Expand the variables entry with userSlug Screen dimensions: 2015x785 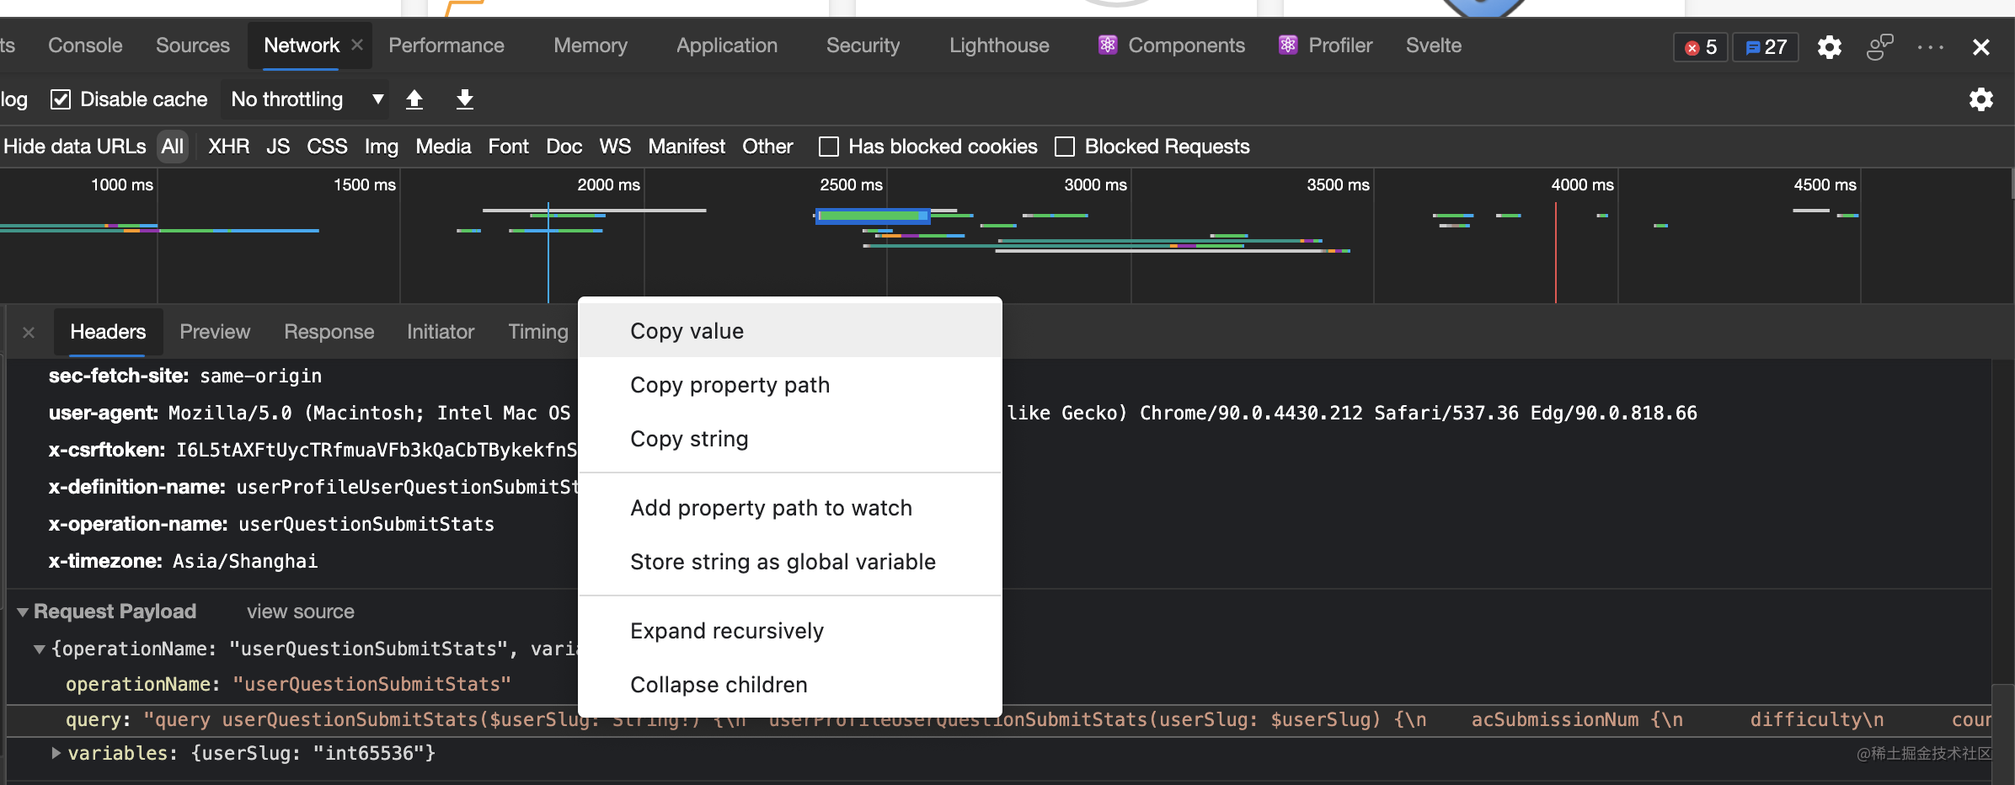point(56,753)
